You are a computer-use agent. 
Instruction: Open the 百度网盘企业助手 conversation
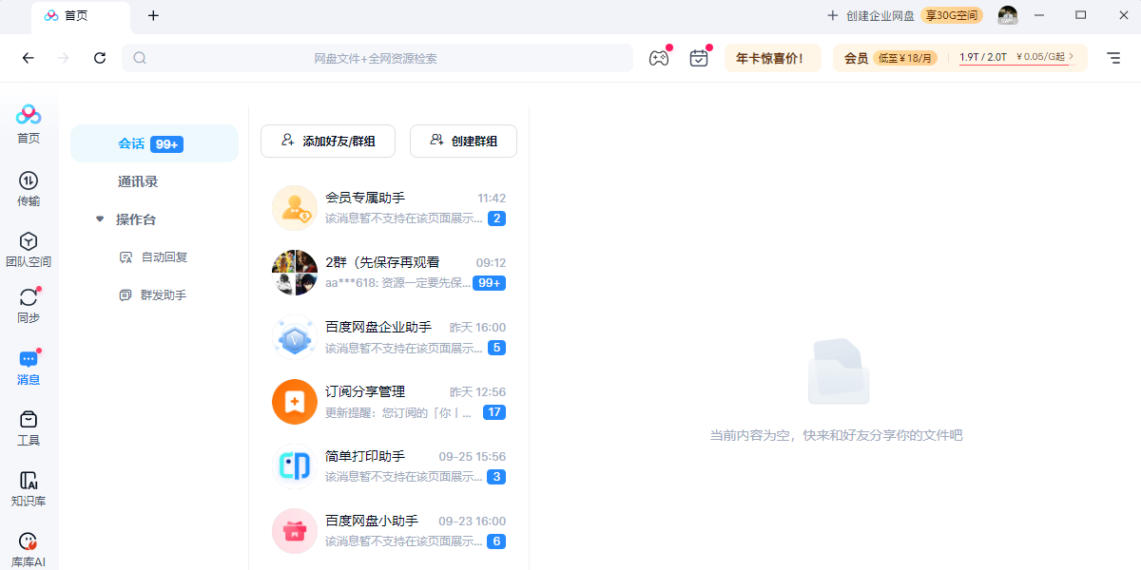pyautogui.click(x=389, y=337)
